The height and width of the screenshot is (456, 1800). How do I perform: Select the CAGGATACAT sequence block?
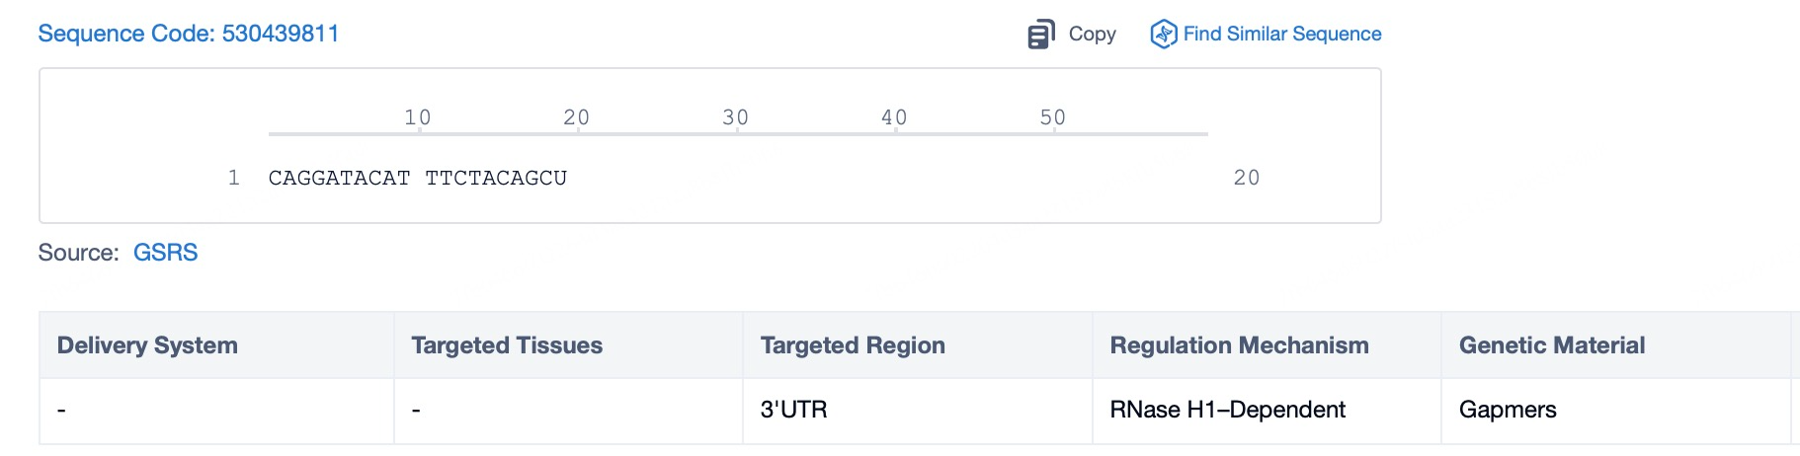(x=339, y=179)
